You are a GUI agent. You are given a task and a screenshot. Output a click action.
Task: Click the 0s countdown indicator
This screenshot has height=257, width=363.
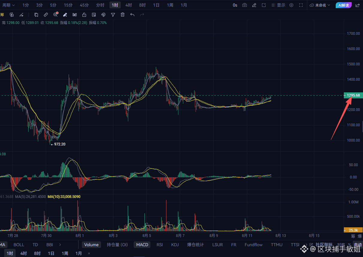[235, 5]
